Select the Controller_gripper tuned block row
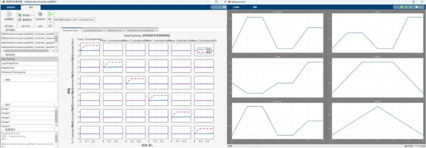The height and width of the screenshot is (148, 426). tap(28, 43)
